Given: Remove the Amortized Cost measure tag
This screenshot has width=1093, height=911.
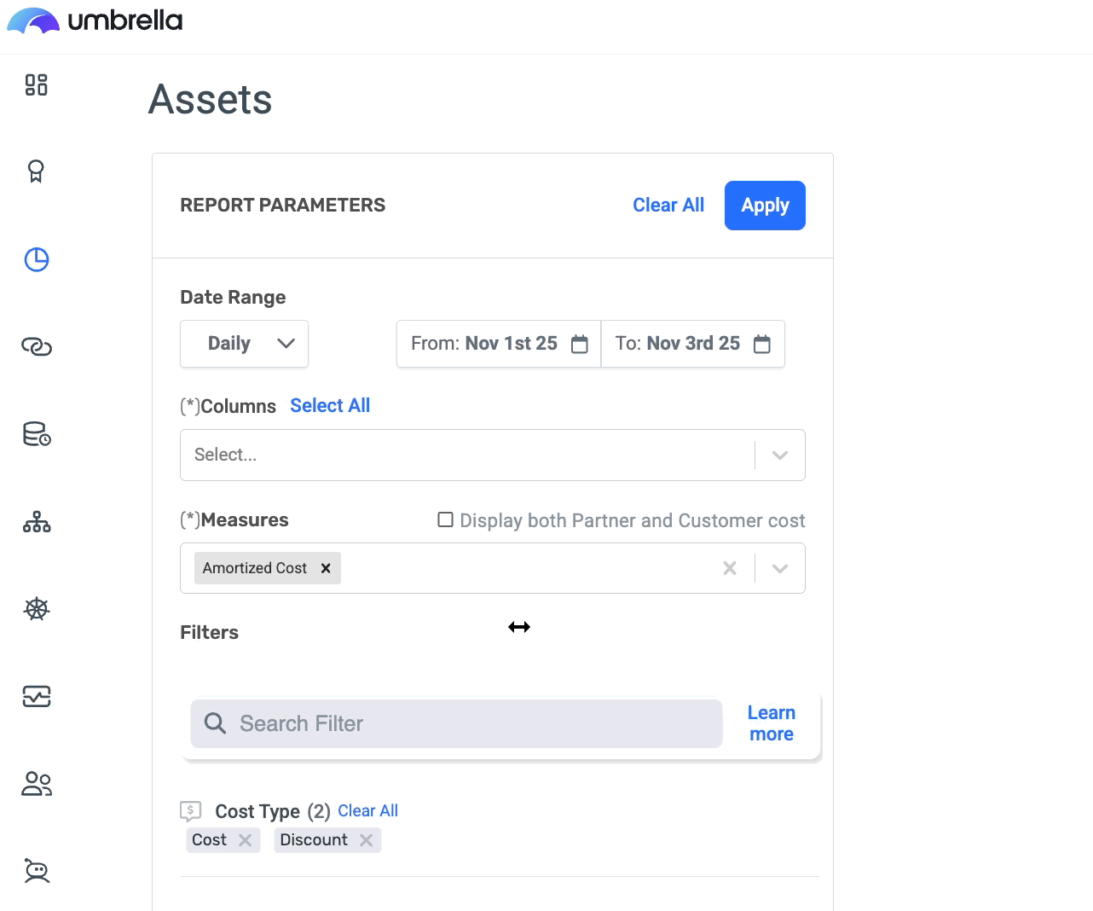Looking at the screenshot, I should click(326, 568).
